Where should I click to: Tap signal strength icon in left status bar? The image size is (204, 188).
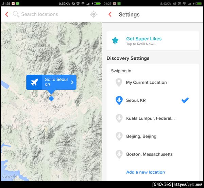pos(88,4)
